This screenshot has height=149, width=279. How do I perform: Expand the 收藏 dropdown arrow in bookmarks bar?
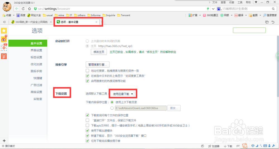(x=14, y=15)
